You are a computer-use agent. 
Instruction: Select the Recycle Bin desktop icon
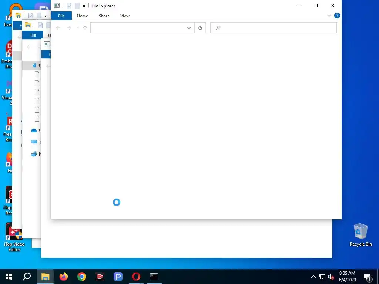click(x=360, y=235)
